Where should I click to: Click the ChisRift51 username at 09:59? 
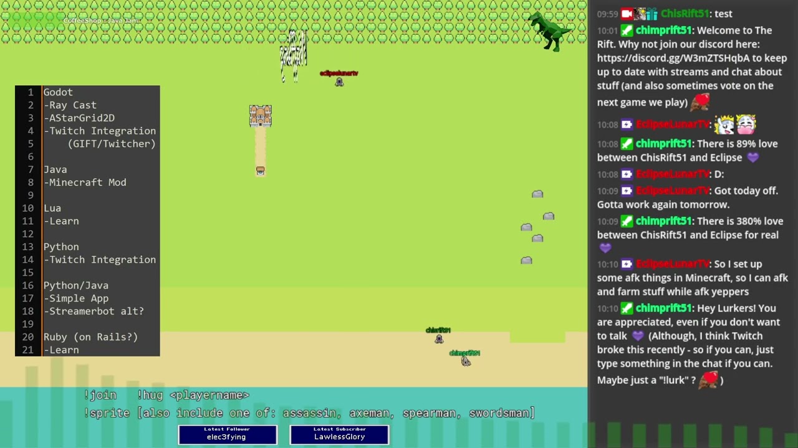coord(685,14)
